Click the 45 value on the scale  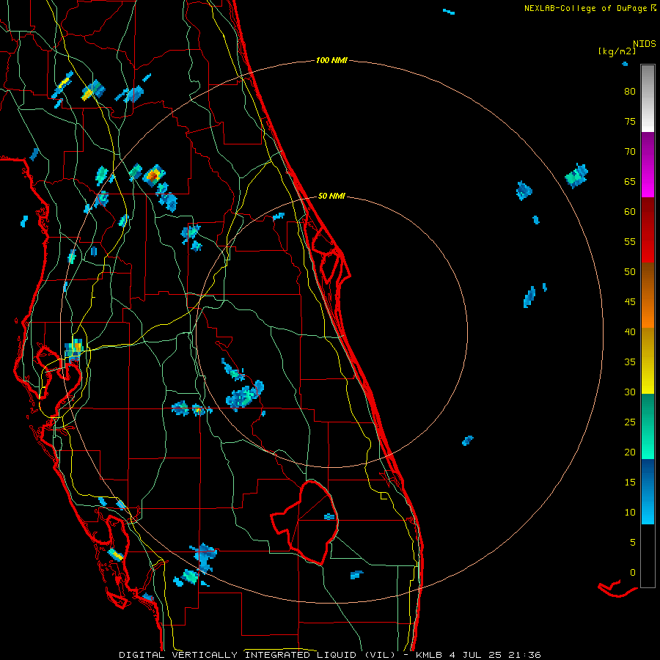(x=630, y=302)
